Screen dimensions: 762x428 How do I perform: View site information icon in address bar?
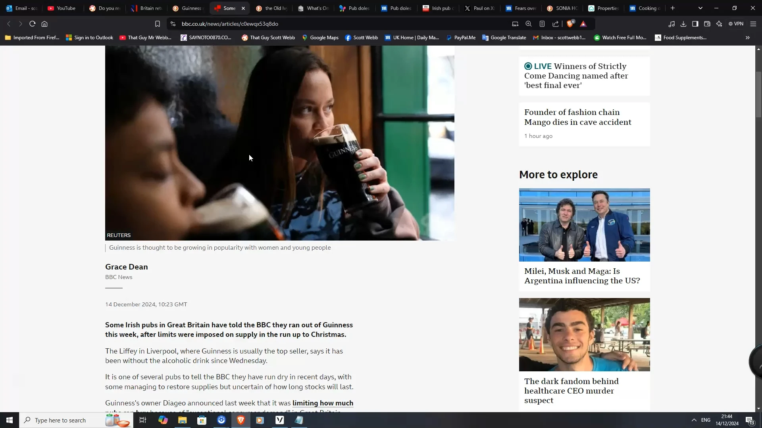coord(173,24)
